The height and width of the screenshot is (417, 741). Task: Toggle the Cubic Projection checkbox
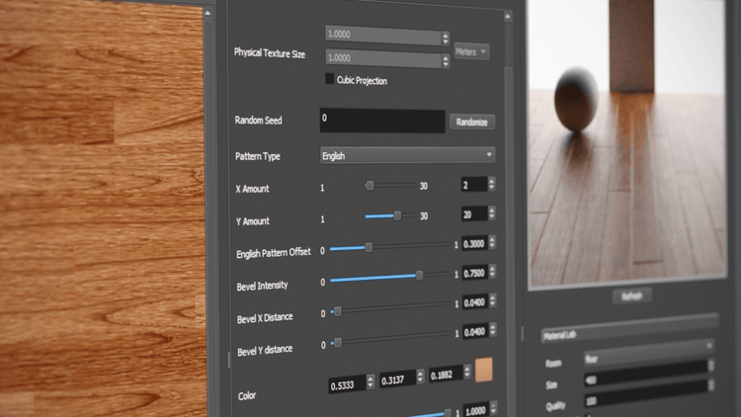click(x=329, y=79)
